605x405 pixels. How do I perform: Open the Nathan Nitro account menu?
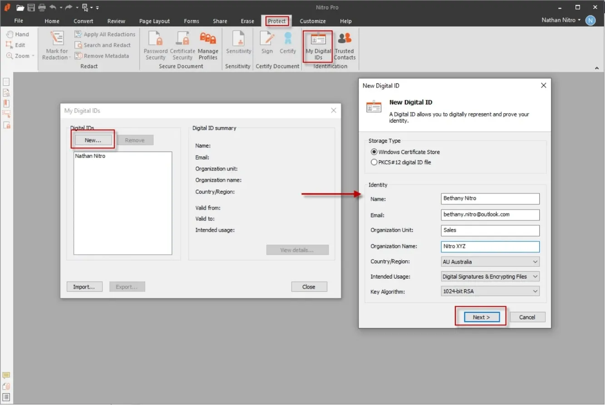pos(561,20)
